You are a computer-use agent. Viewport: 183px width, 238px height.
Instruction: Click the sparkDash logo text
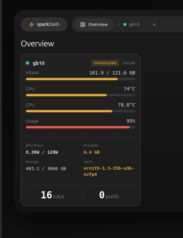[x=48, y=24]
